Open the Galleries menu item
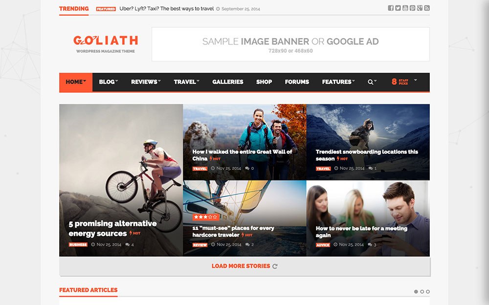The width and height of the screenshot is (489, 305). (x=228, y=82)
